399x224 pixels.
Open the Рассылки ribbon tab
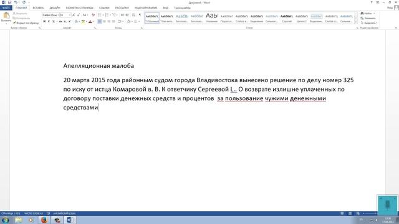tap(122, 8)
